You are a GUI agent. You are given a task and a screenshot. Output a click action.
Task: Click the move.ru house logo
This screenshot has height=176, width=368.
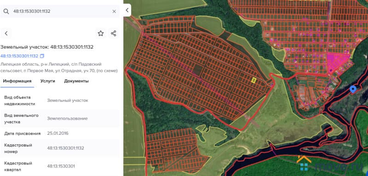tap(304, 163)
